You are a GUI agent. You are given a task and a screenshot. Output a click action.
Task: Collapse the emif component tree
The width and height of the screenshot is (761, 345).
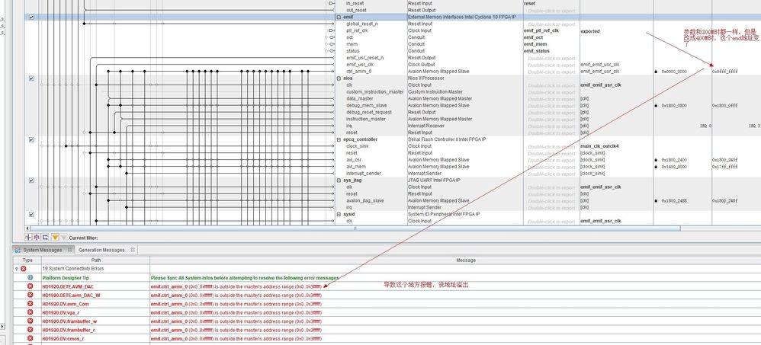click(339, 17)
